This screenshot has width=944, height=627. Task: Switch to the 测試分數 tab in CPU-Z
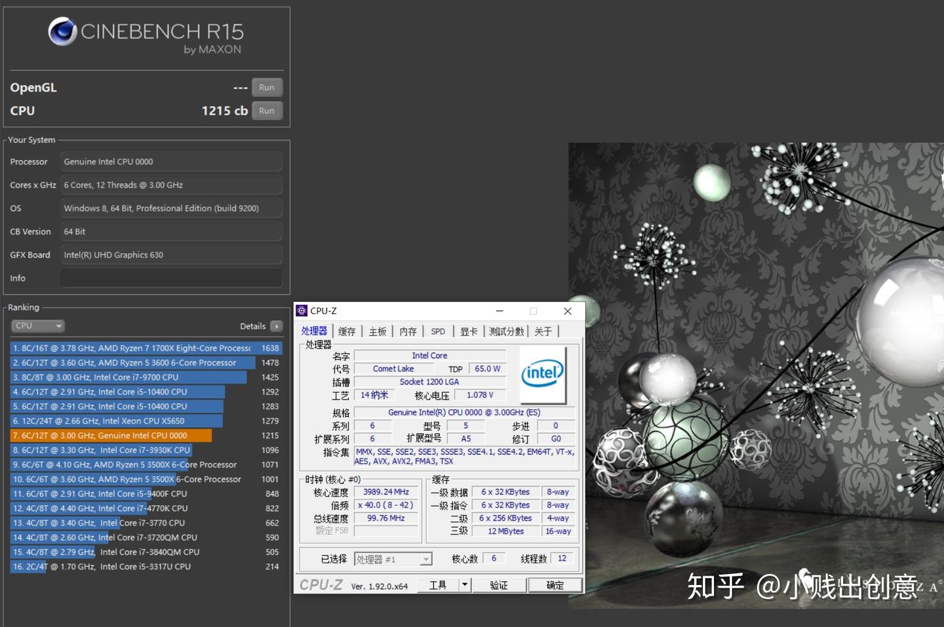[x=507, y=332]
